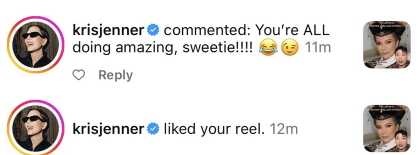Open krisjenner username in the comment notification
This screenshot has width=418, height=155.
click(x=108, y=30)
